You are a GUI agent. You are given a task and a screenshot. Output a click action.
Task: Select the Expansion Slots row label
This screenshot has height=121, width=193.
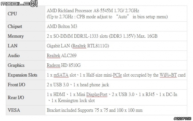pos(22,75)
